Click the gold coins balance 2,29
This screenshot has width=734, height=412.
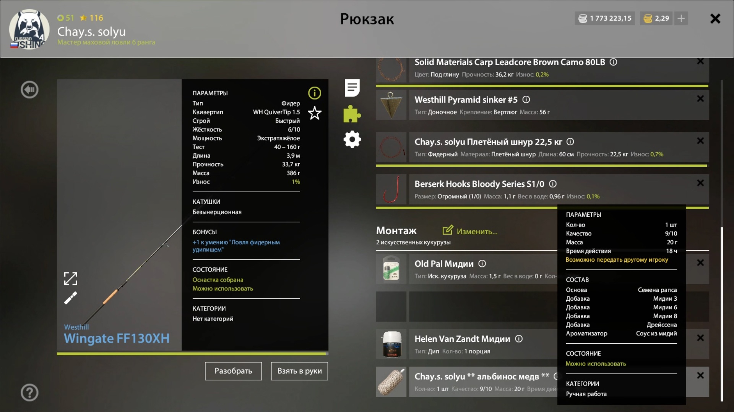pos(657,18)
